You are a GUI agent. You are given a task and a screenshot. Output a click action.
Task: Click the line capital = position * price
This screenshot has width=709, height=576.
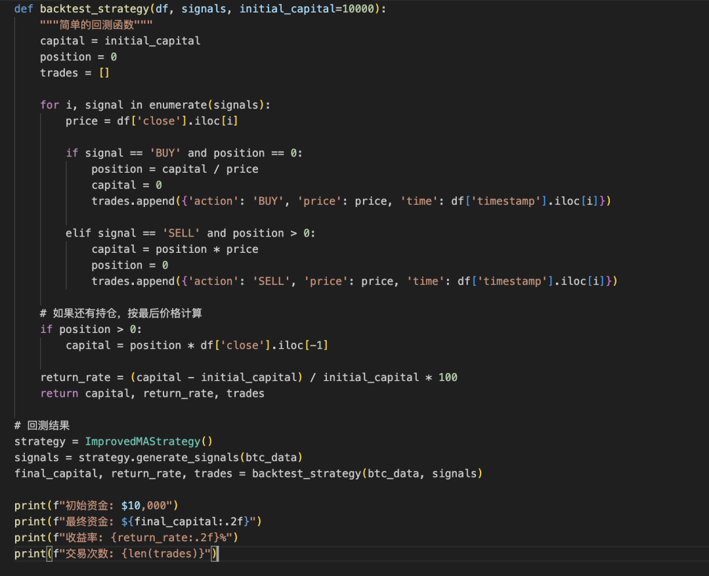pyautogui.click(x=175, y=250)
